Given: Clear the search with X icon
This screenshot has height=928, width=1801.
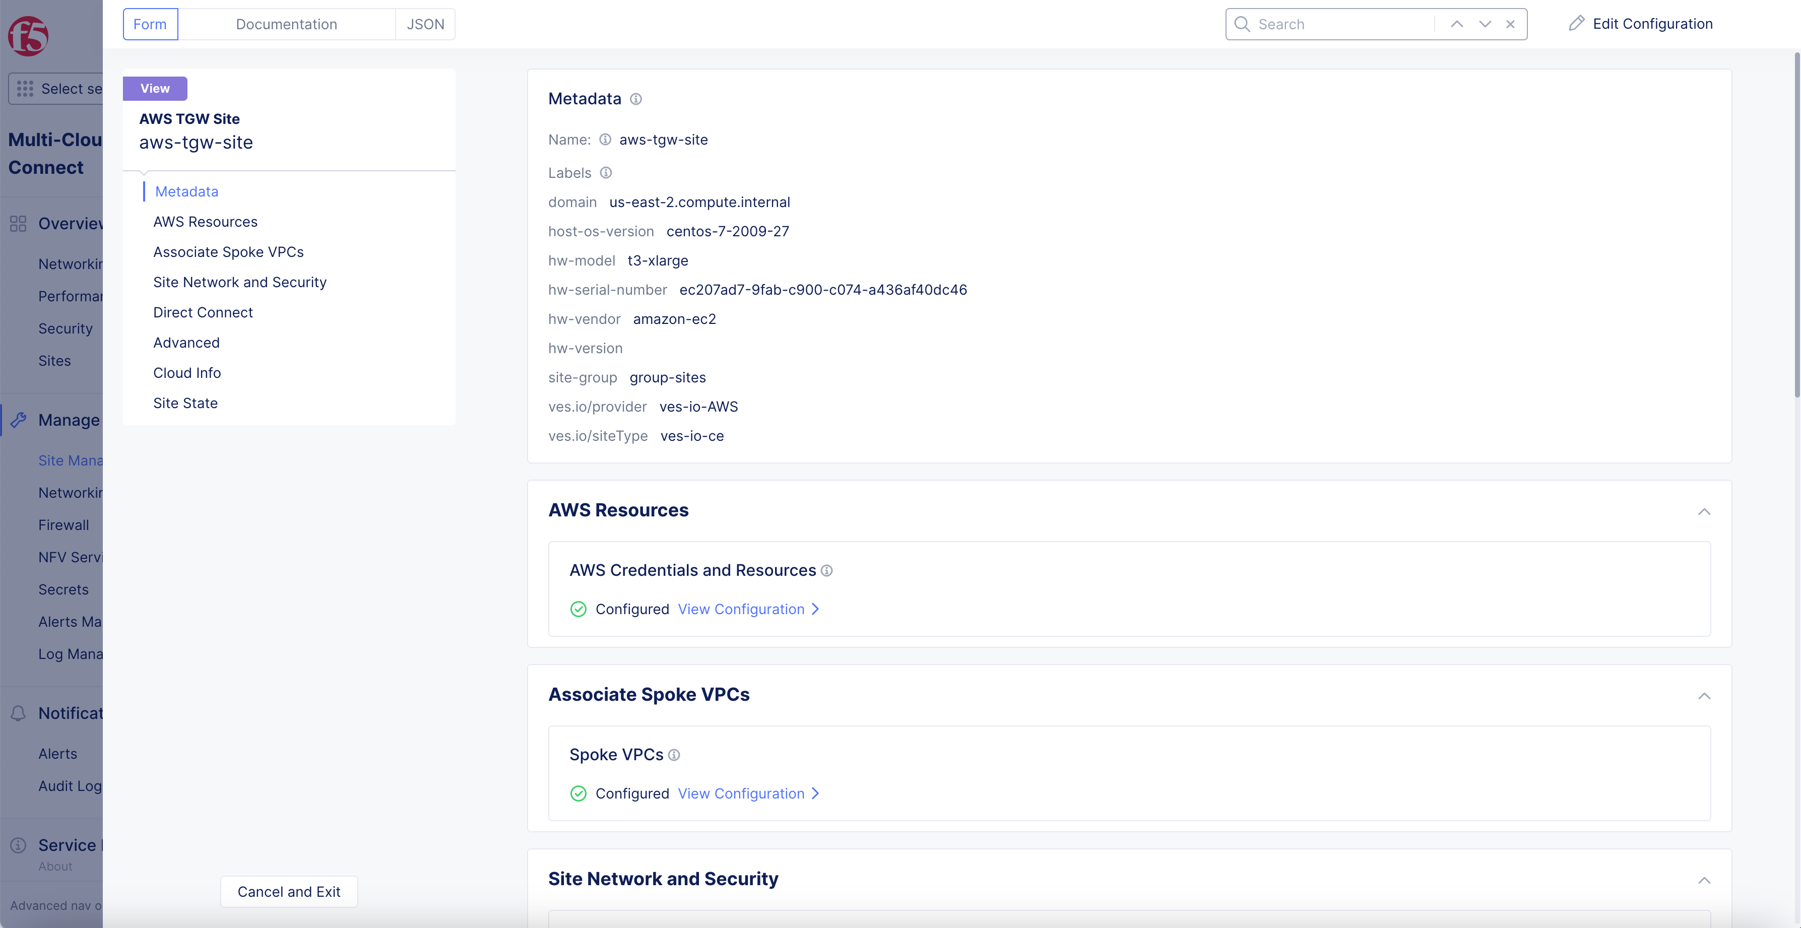Looking at the screenshot, I should pos(1510,25).
